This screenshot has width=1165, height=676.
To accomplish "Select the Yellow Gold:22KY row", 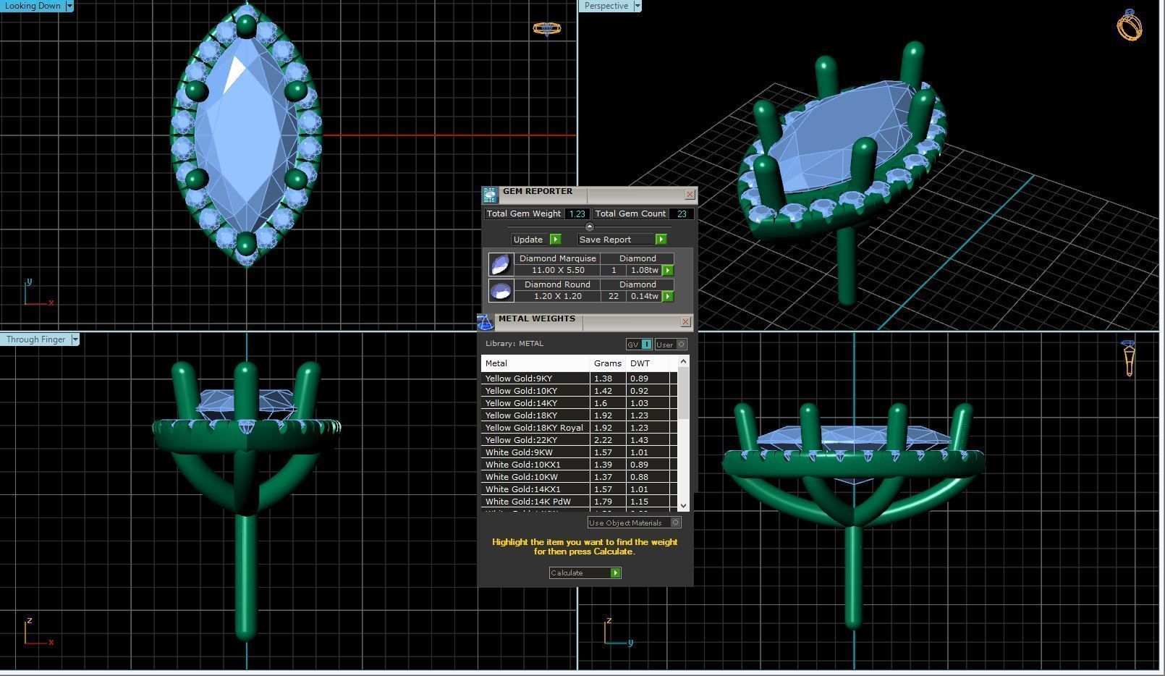I will [x=579, y=440].
